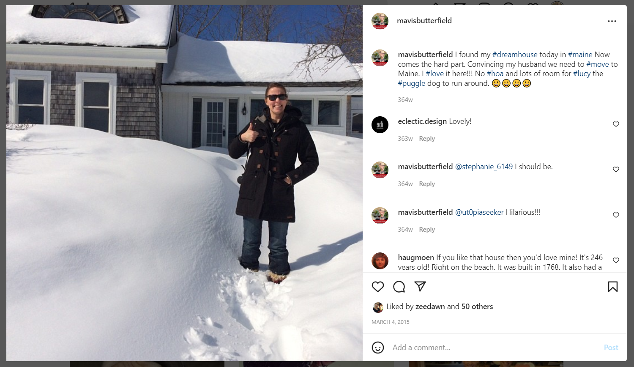Screen dimensions: 634x367
Task: Open the #dreamhouse hashtag
Action: pos(515,55)
